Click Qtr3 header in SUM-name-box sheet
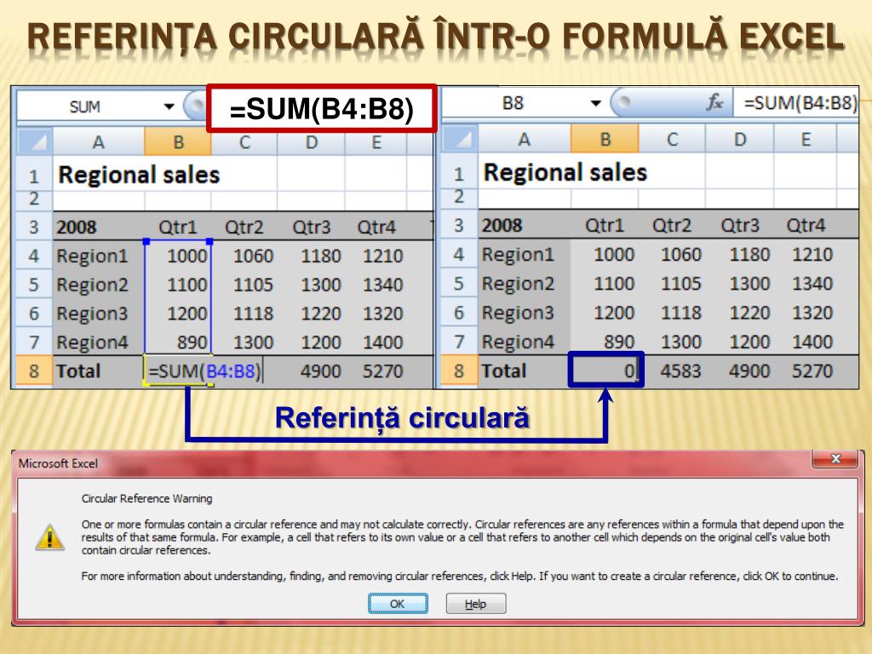The image size is (872, 654). [312, 227]
